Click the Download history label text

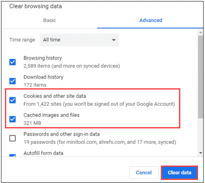(x=43, y=77)
